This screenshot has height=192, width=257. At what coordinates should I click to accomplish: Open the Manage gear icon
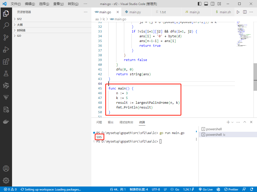point(6,180)
